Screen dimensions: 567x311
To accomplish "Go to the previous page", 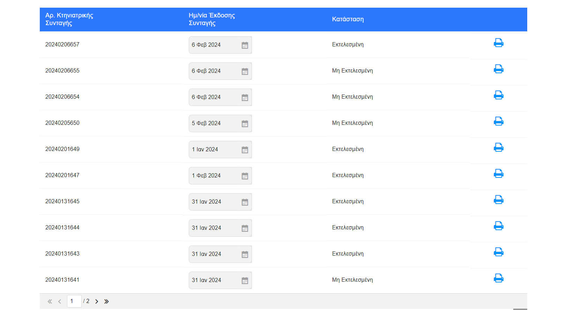I will [60, 302].
